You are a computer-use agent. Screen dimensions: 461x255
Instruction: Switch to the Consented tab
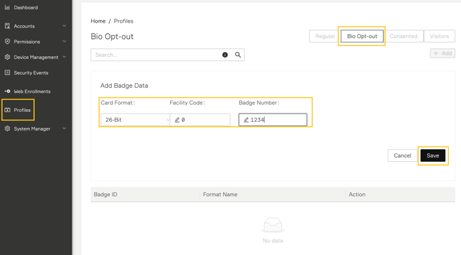403,36
